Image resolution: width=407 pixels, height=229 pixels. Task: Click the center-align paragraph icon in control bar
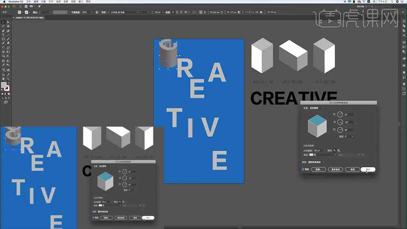[177, 12]
